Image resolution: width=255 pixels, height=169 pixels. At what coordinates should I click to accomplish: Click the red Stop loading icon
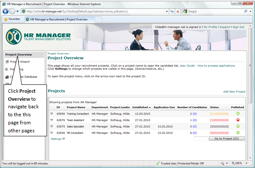[178, 11]
